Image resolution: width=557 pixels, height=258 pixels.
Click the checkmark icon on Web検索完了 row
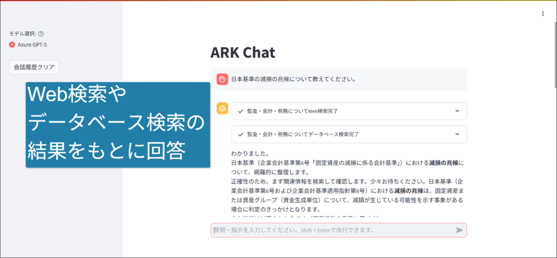coord(241,111)
